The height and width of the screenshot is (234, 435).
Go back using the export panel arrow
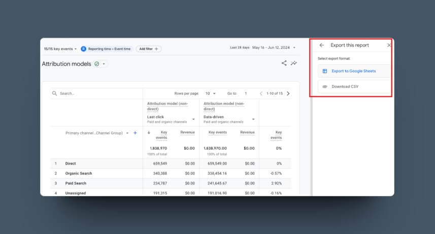[321, 45]
